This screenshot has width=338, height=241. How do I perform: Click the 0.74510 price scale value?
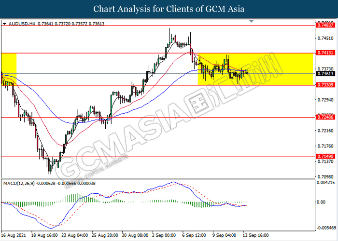click(325, 38)
